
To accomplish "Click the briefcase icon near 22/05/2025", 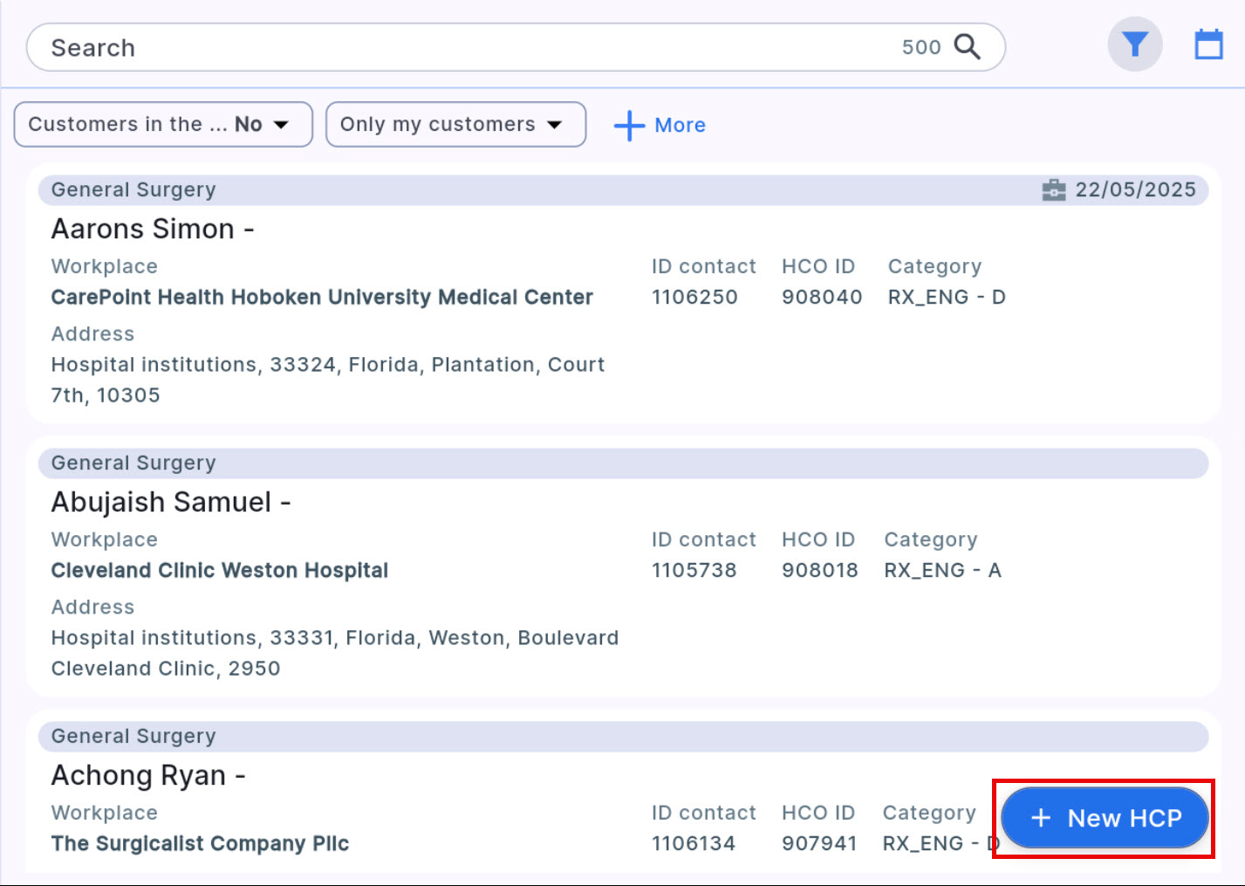I will 1054,189.
